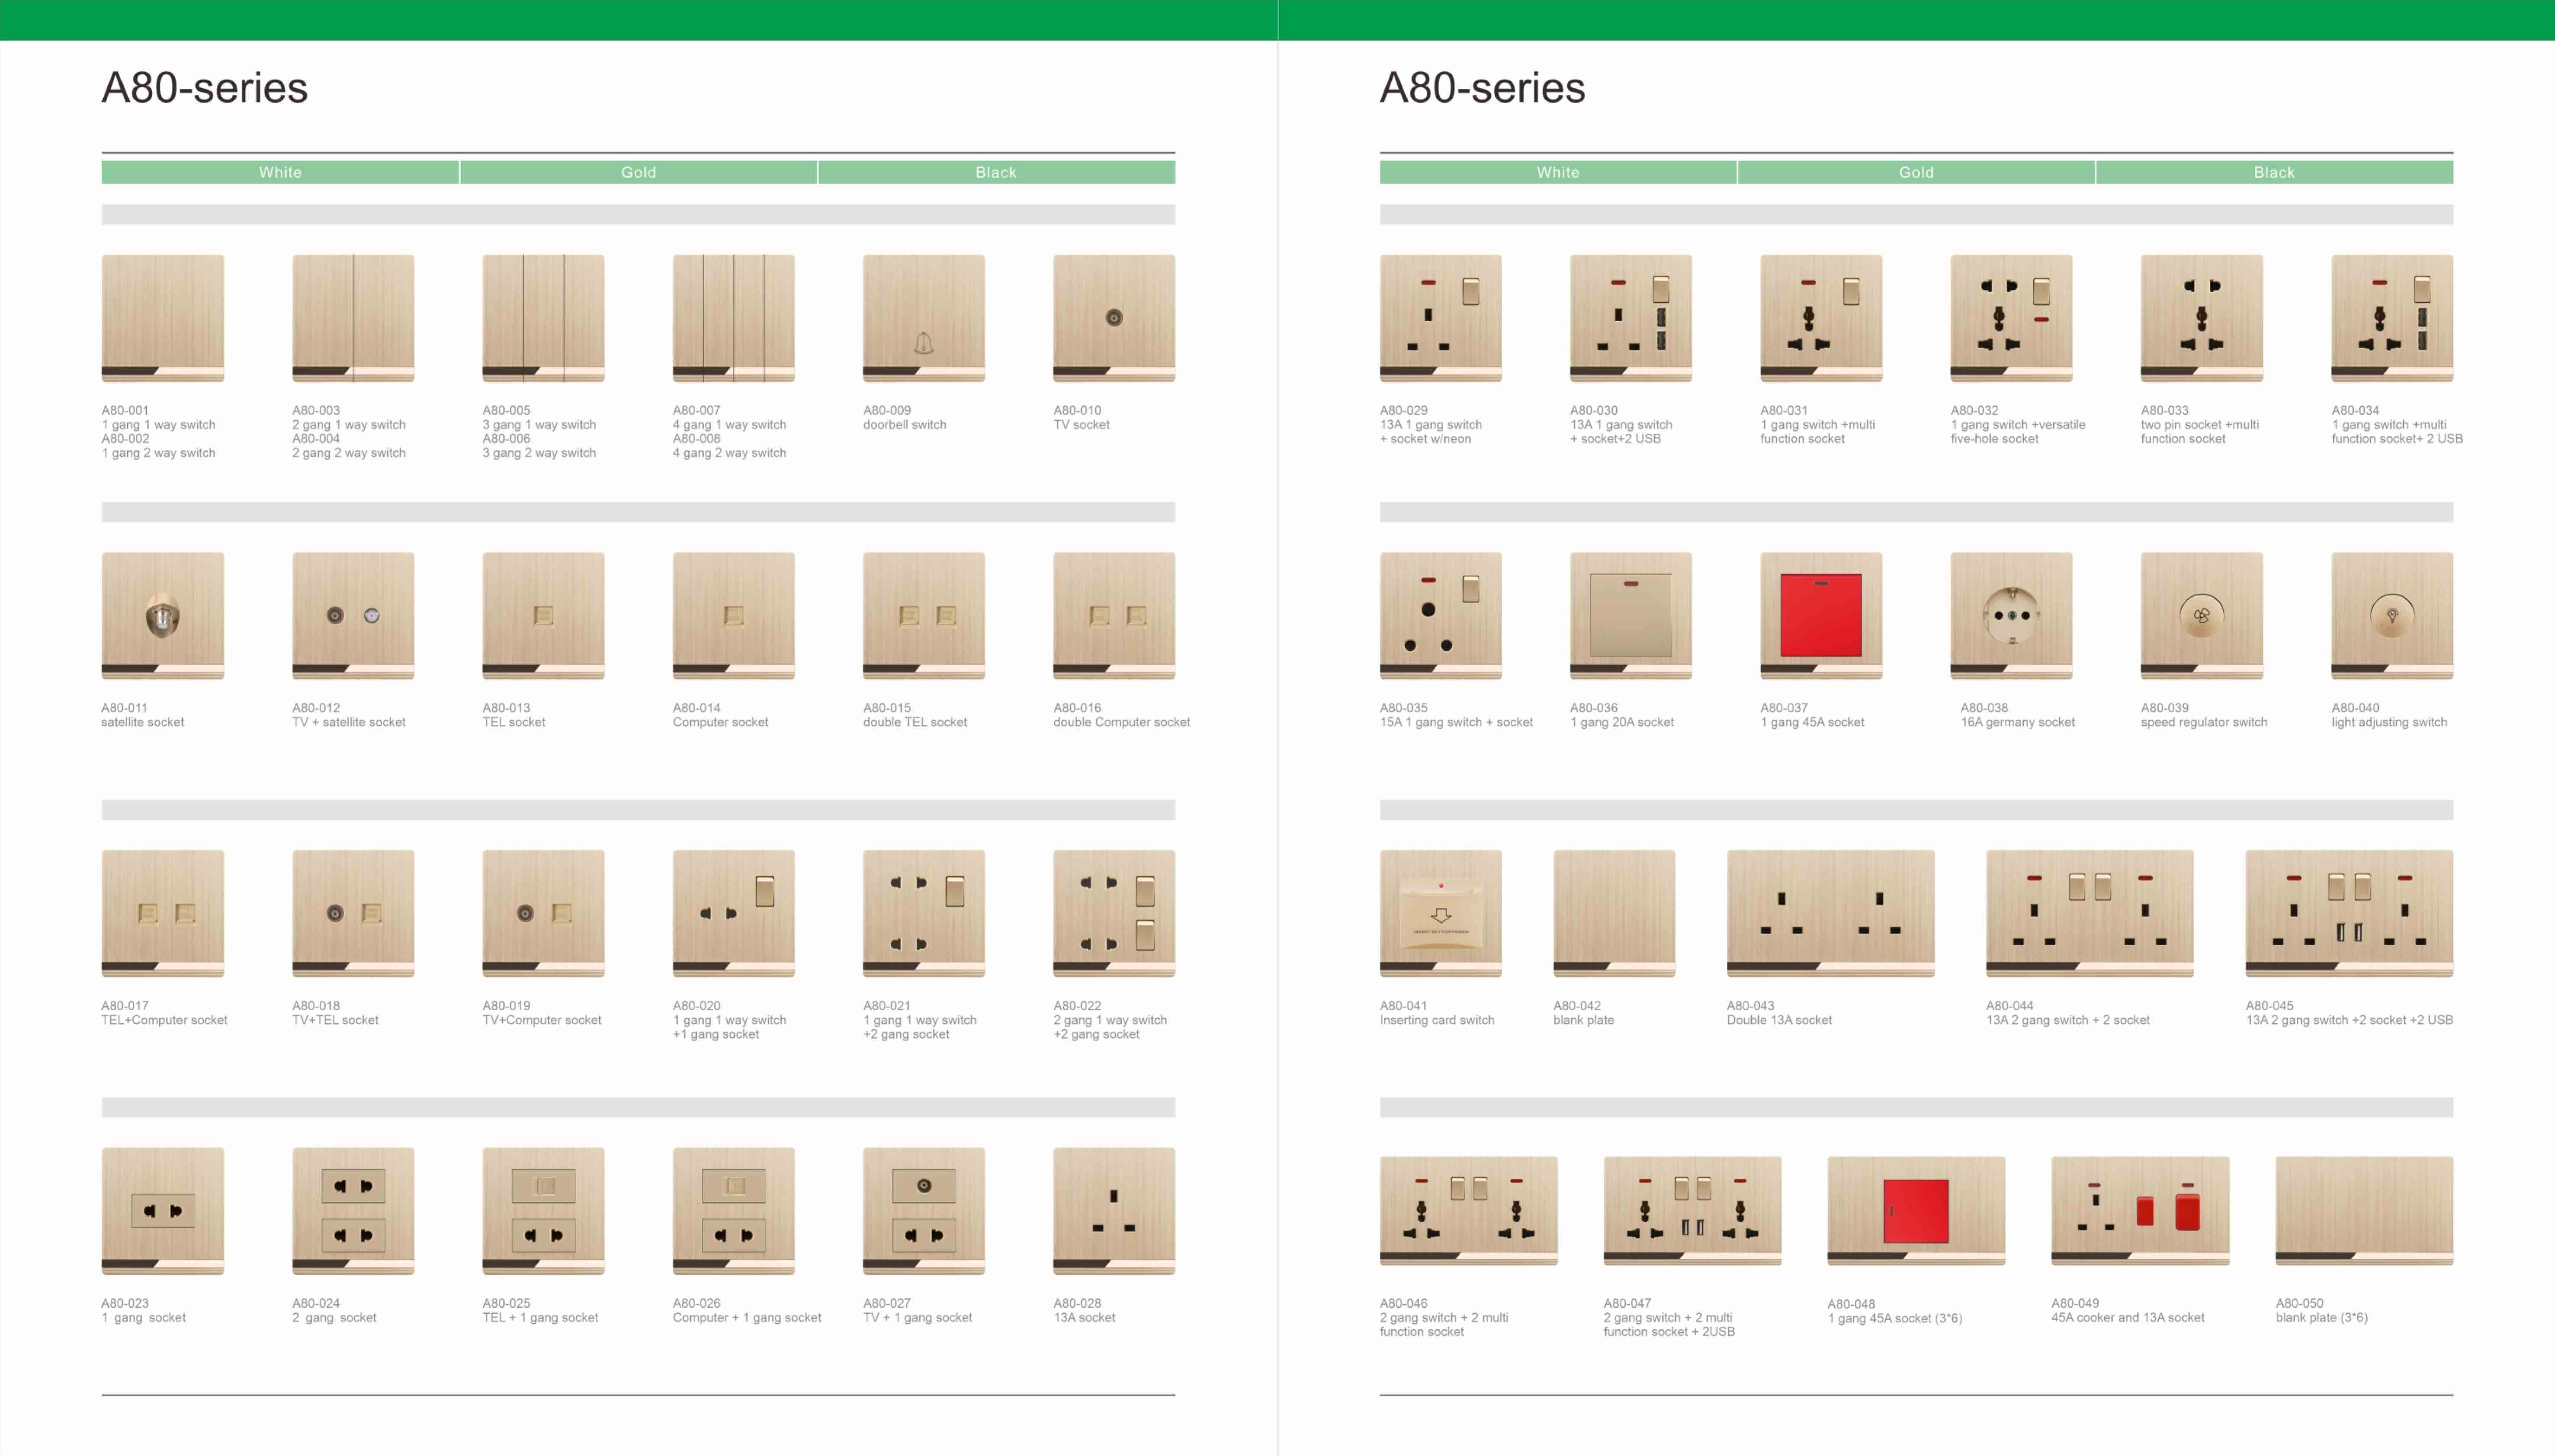Click the '16A germany socket' label text
The width and height of the screenshot is (2555, 1456).
pyautogui.click(x=2018, y=722)
